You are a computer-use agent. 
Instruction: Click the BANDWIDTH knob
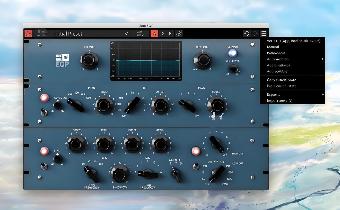(119, 174)
